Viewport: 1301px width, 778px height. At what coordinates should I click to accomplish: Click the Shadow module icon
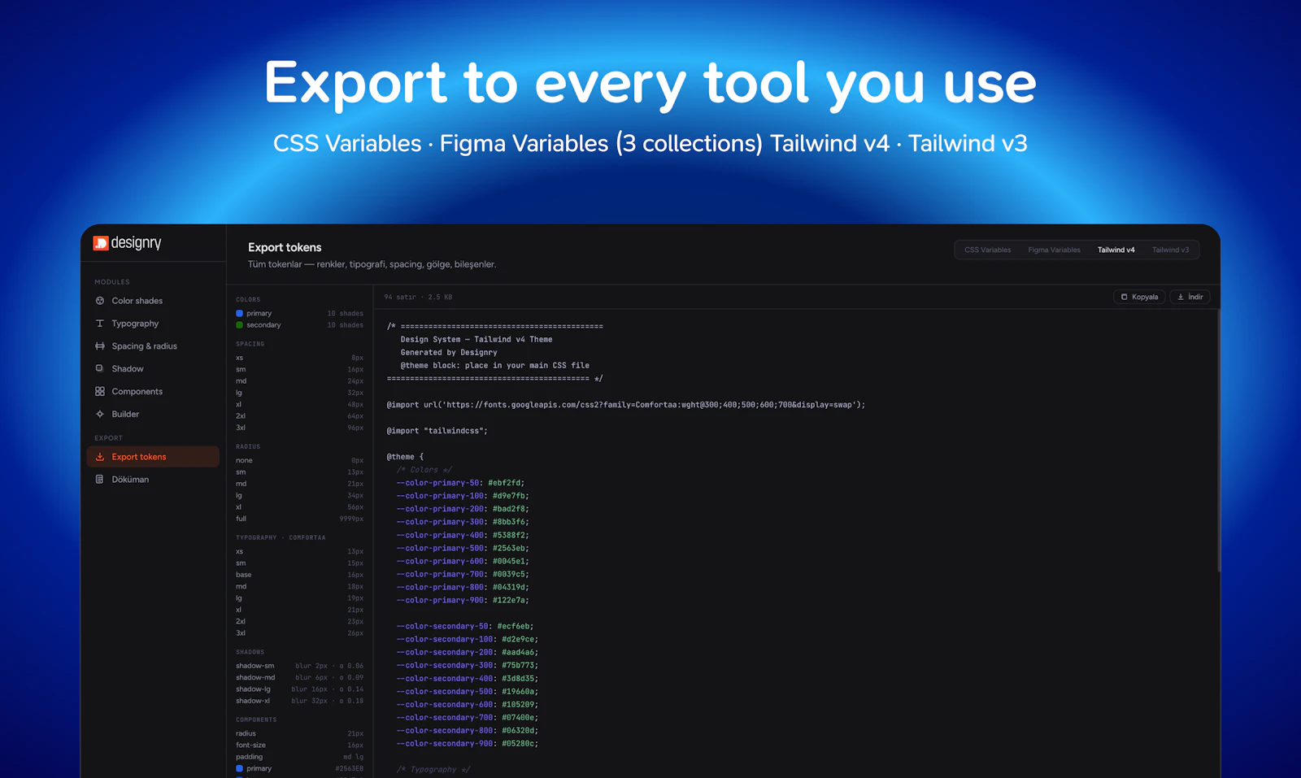pyautogui.click(x=100, y=369)
